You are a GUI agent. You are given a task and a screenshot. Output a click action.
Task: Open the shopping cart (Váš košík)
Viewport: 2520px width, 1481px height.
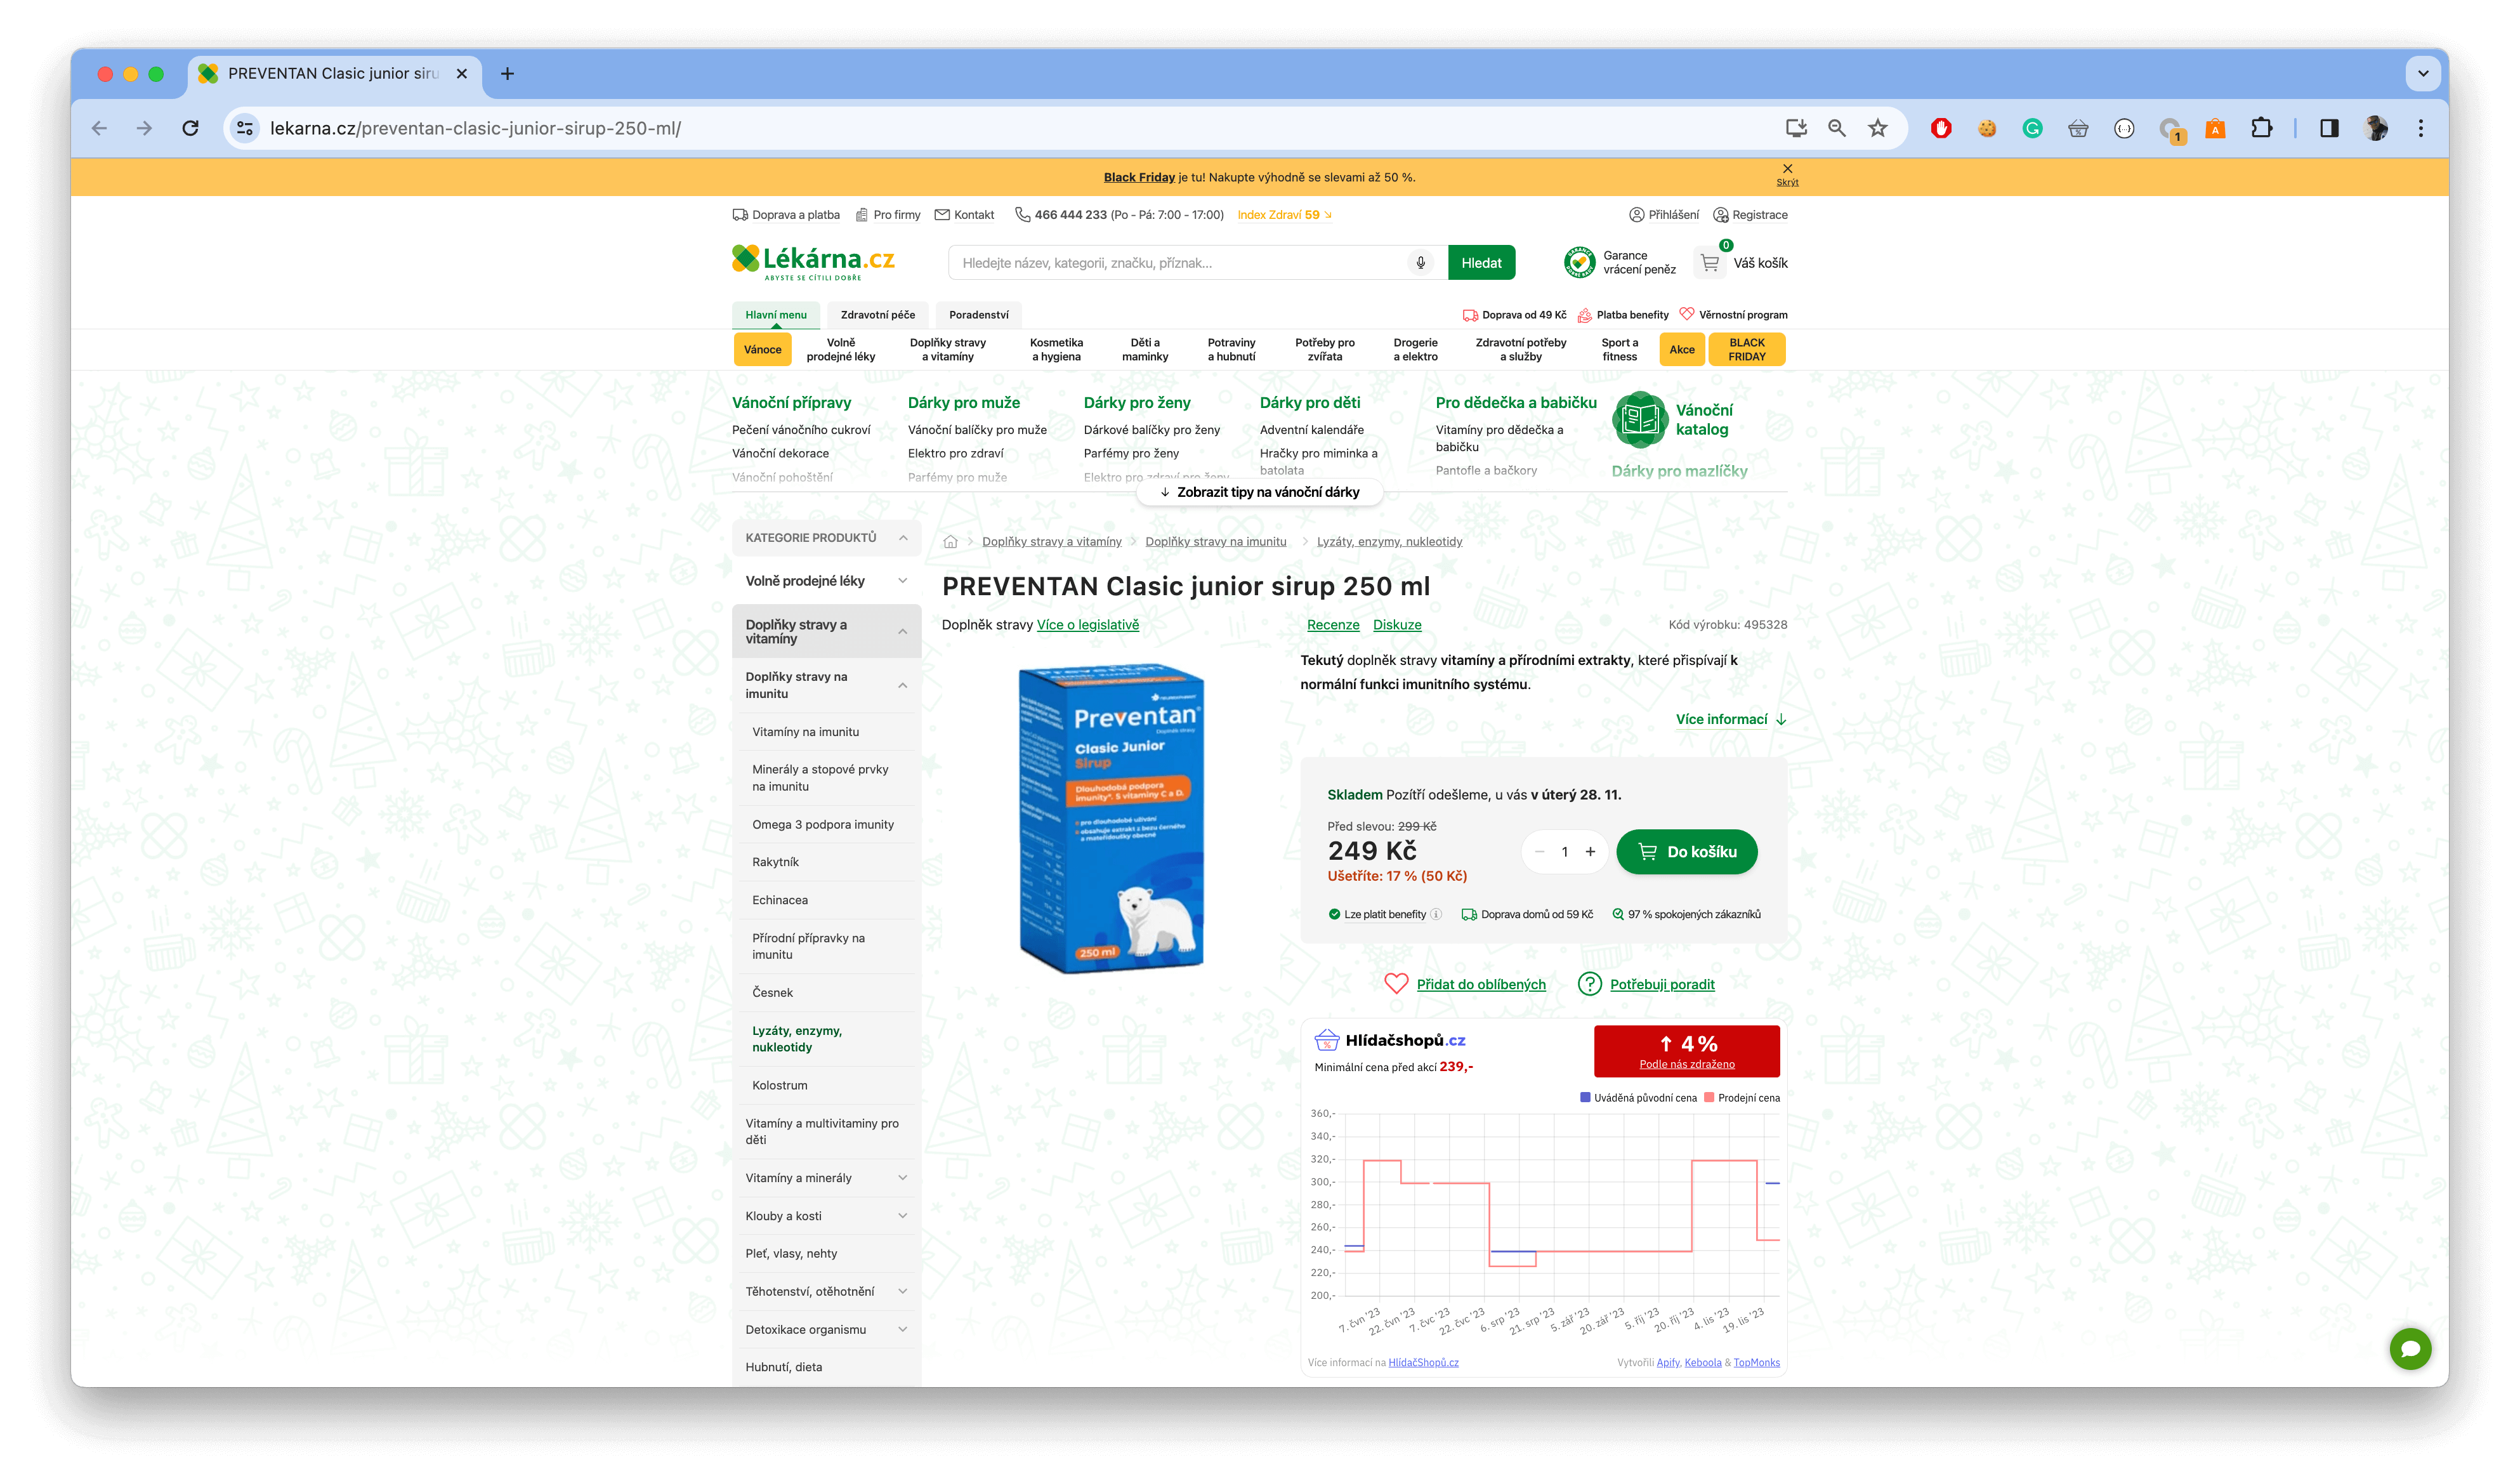pyautogui.click(x=1710, y=262)
